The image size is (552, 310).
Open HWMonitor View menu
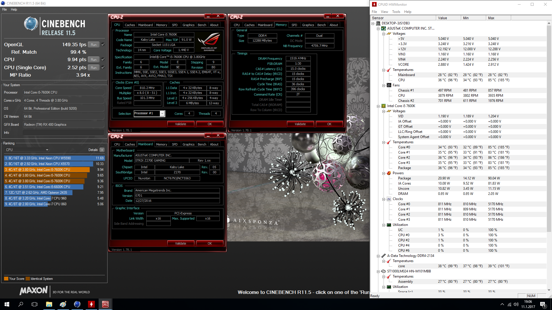pyautogui.click(x=384, y=12)
